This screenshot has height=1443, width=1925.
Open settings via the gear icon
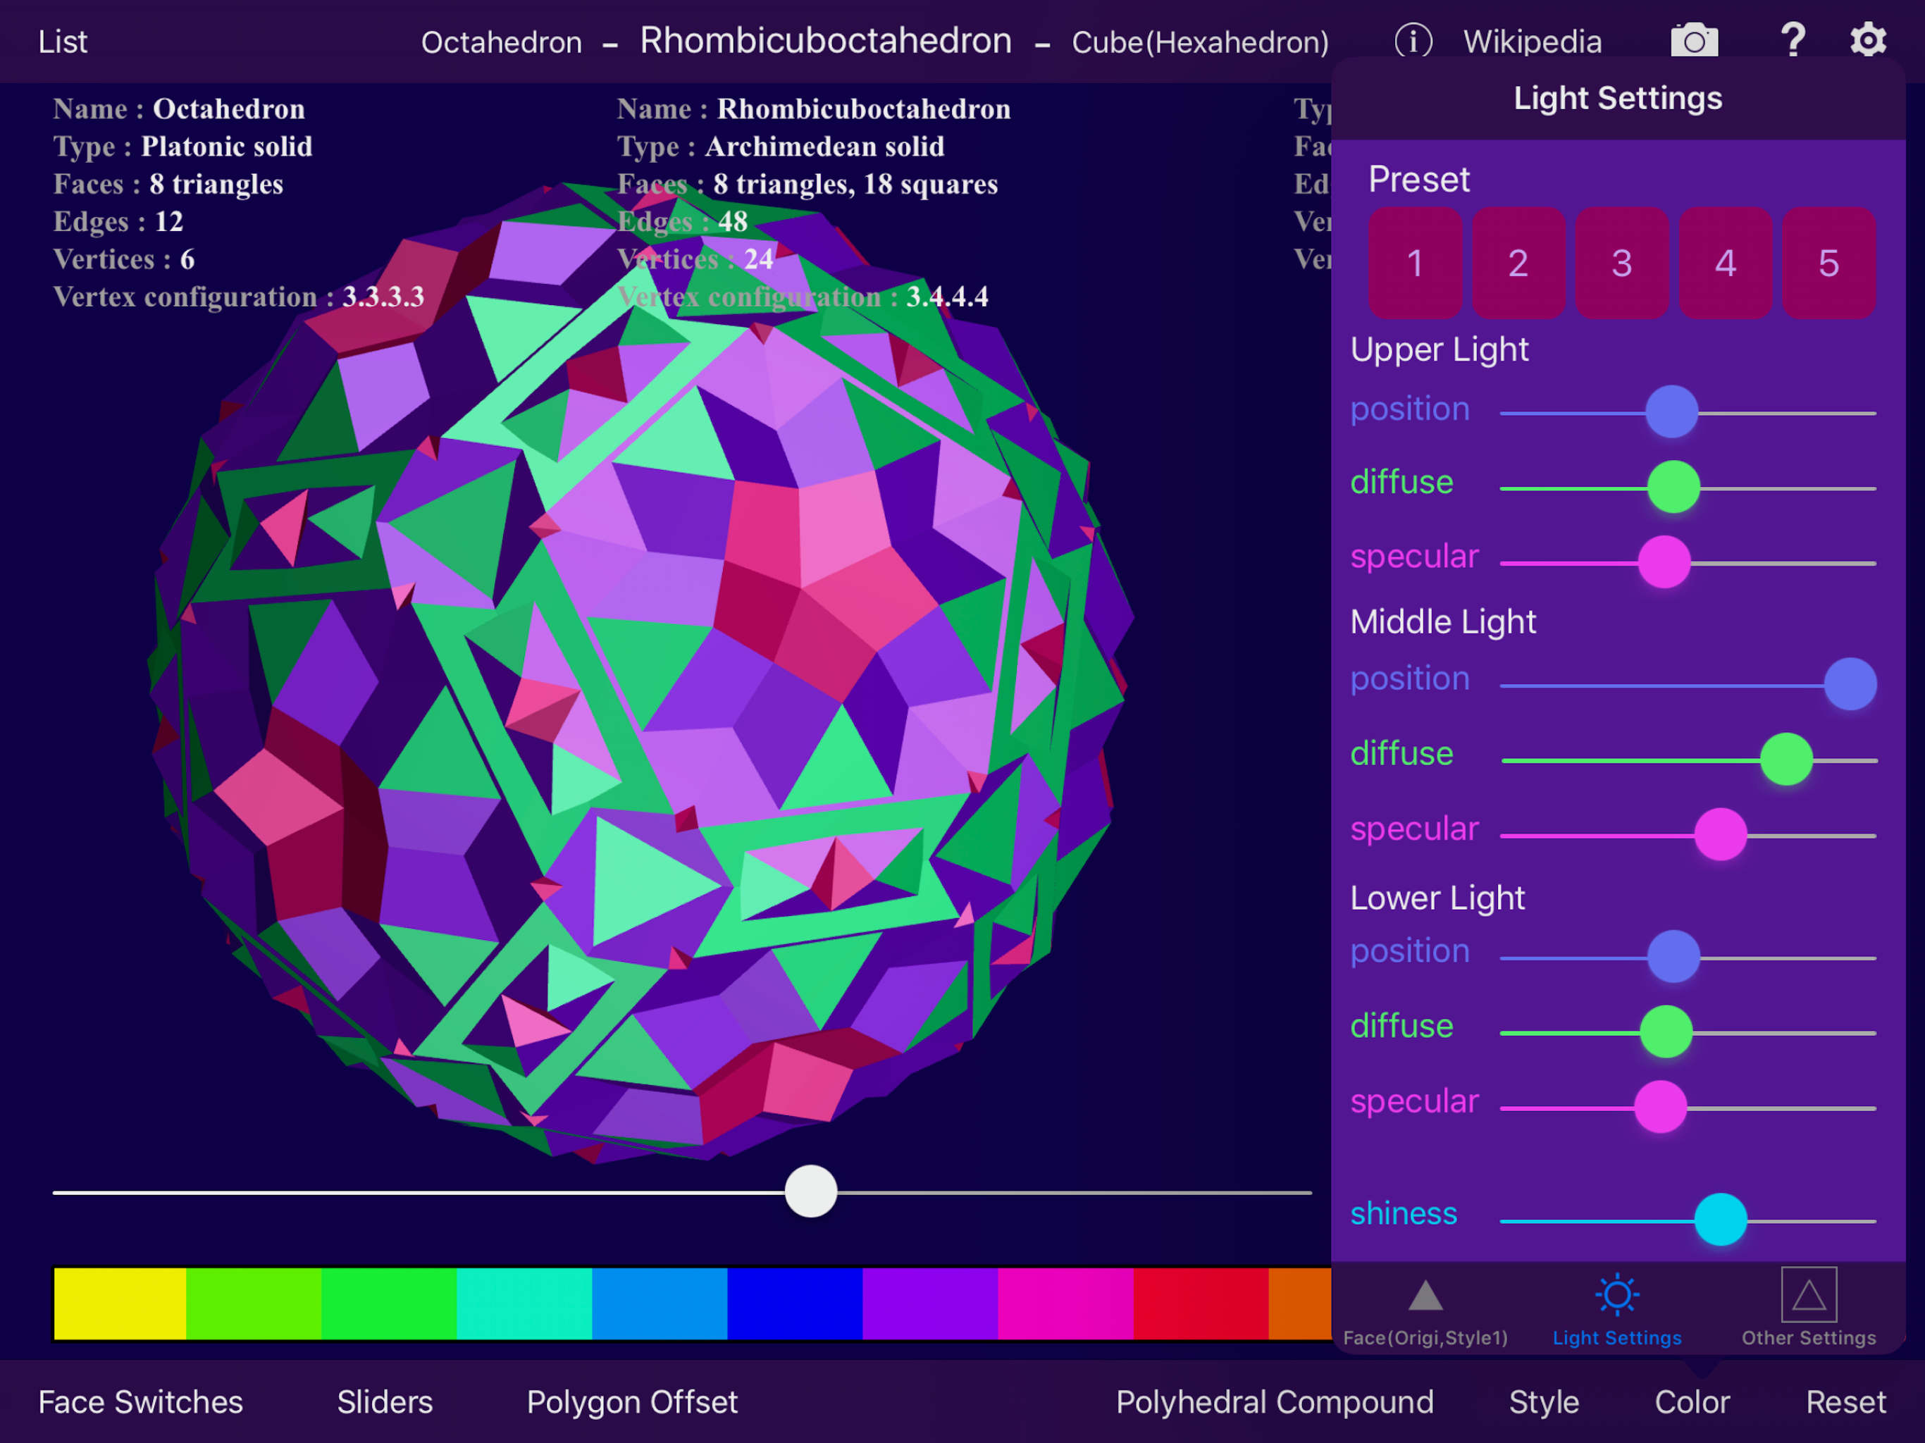coord(1867,40)
